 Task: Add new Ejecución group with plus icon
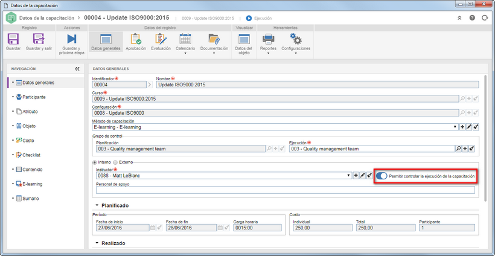(x=465, y=149)
